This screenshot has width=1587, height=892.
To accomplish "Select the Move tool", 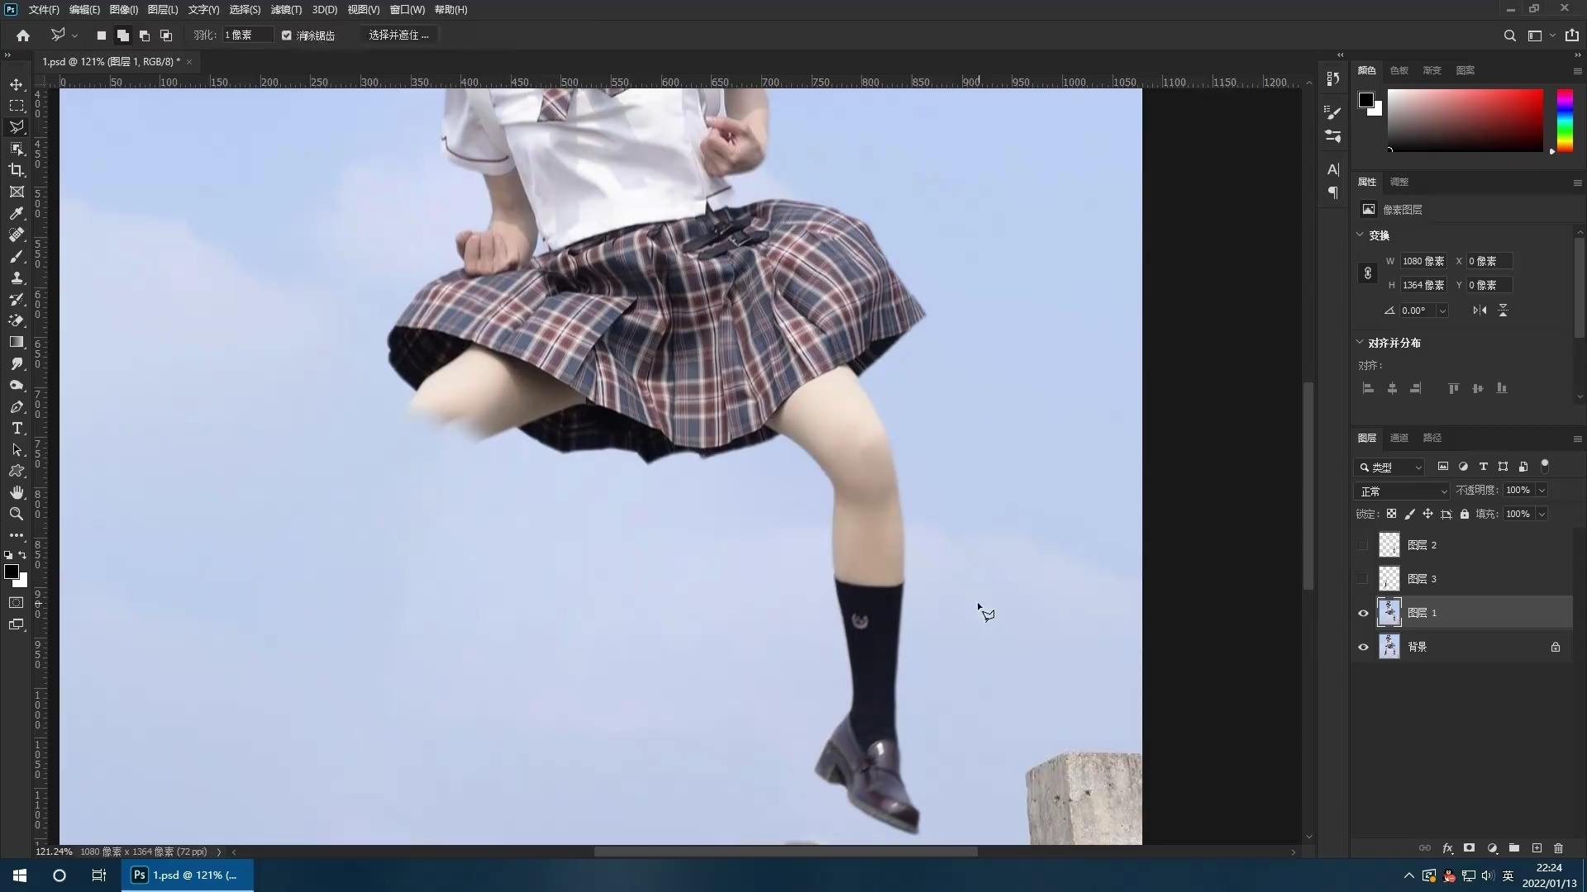I will pos(17,84).
